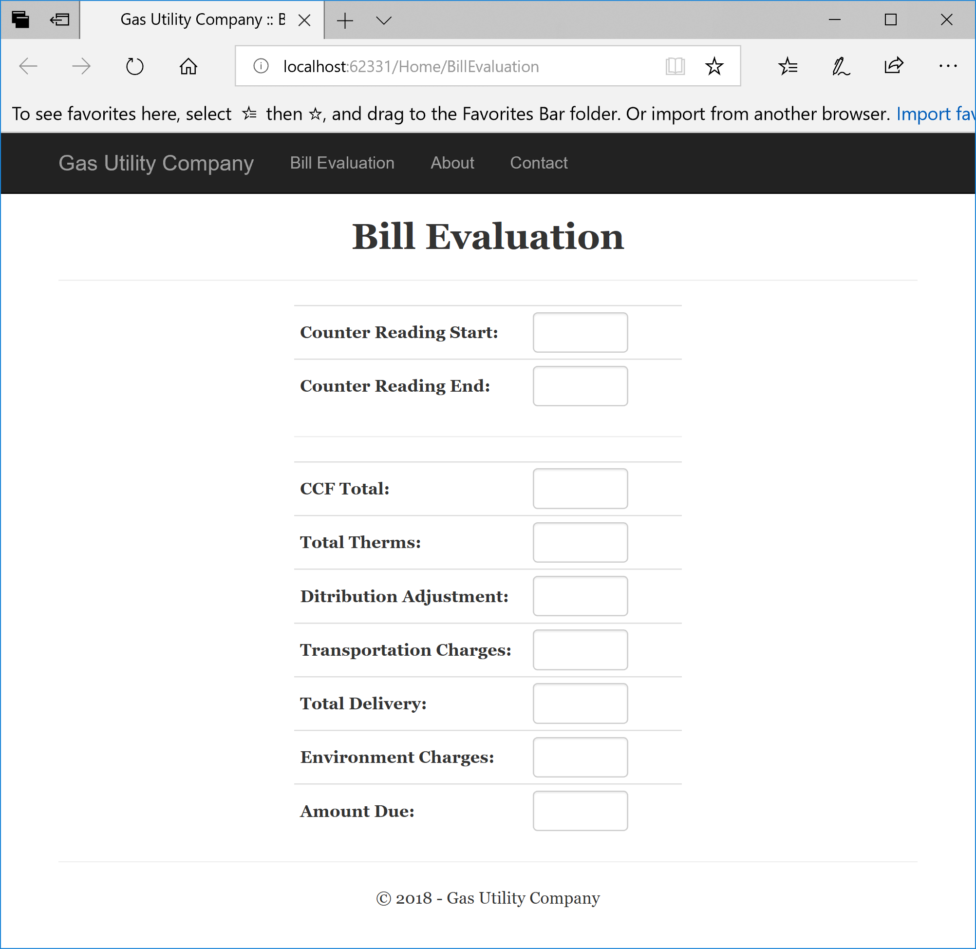Show tab previews chevron

click(x=384, y=20)
